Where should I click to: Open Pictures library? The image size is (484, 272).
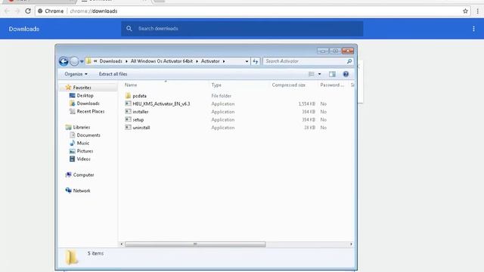85,151
